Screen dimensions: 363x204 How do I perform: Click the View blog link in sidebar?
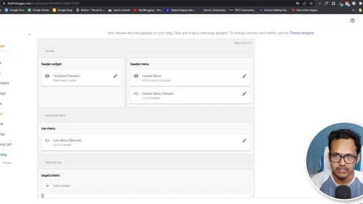[3, 155]
